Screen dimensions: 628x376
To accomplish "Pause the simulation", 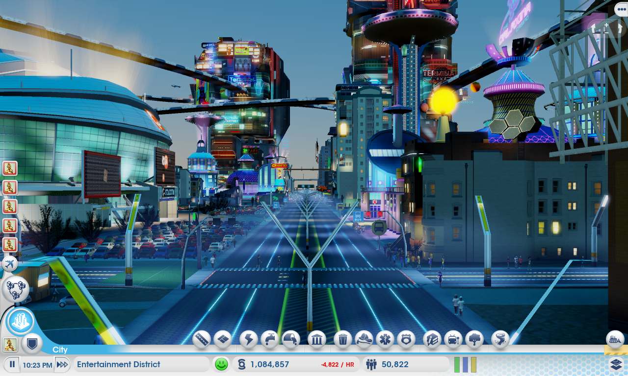I will coord(12,364).
